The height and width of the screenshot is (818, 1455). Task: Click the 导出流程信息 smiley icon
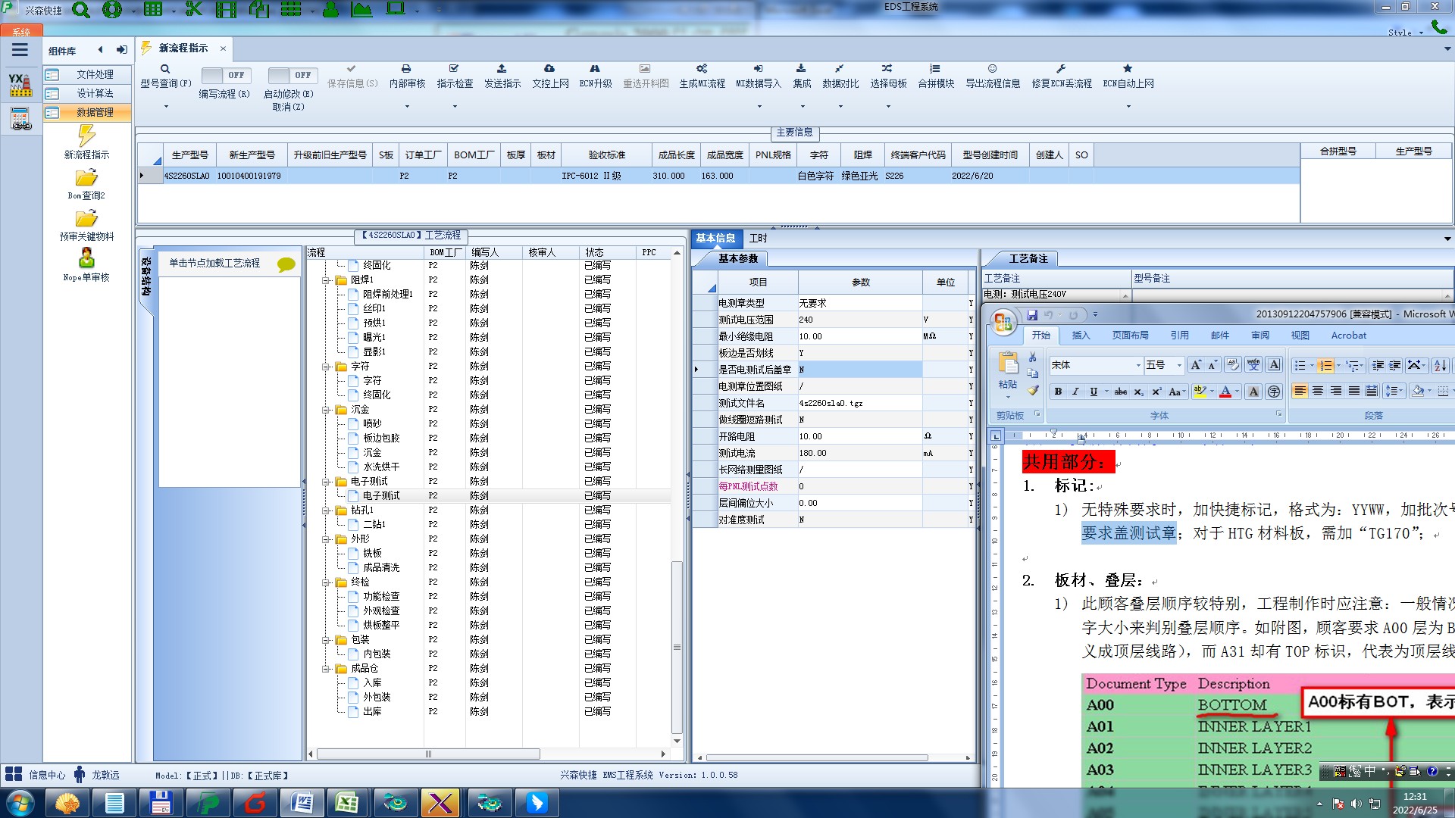tap(992, 69)
